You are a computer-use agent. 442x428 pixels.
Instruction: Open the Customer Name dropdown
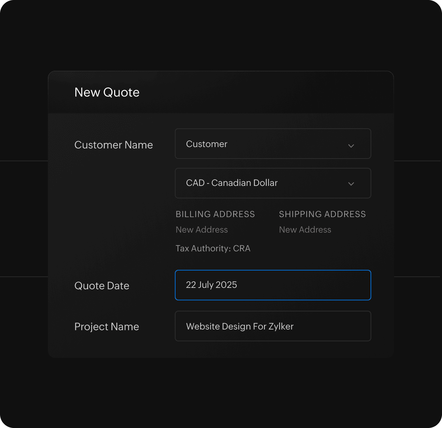273,144
